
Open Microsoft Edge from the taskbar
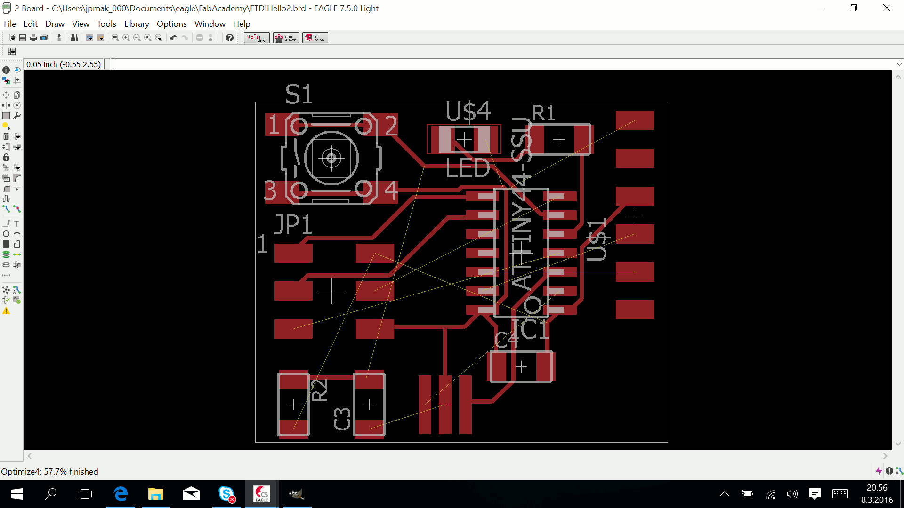click(x=121, y=494)
